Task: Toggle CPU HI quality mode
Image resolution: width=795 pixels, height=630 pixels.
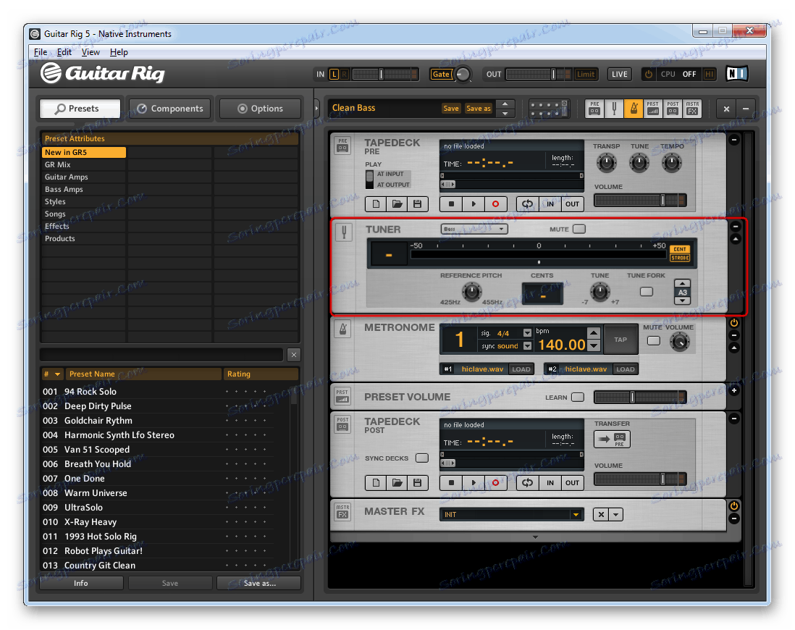Action: 710,74
